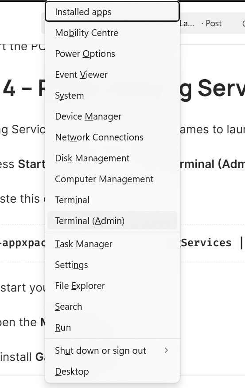Image resolution: width=245 pixels, height=388 pixels.
Task: Click the Shut down submenu chevron arrow
Action: click(166, 350)
